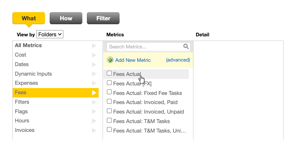
Task: Check the Fees Actual checkbox
Action: (109, 73)
